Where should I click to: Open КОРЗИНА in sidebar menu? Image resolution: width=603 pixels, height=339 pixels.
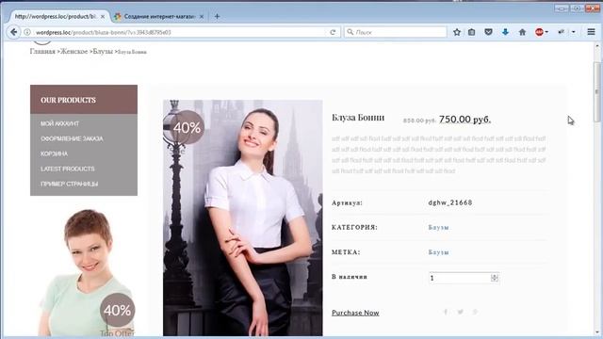click(x=54, y=153)
